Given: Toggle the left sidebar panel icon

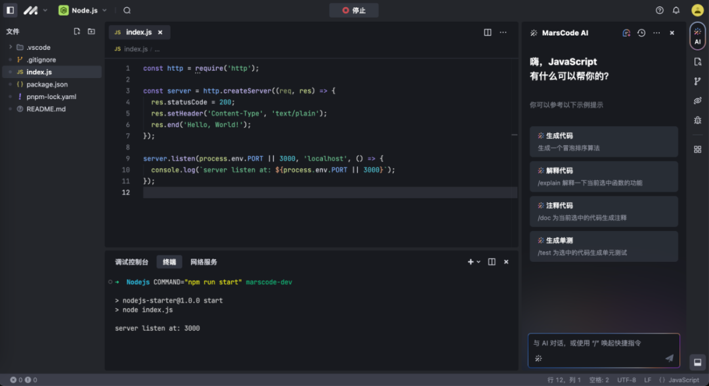Looking at the screenshot, I should (11, 11).
